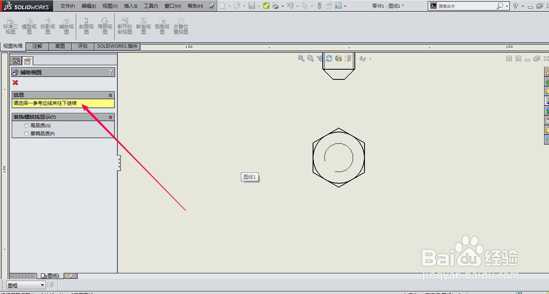The image size is (549, 294).
Task: Open the 窗口(W) menu
Action: [x=173, y=6]
